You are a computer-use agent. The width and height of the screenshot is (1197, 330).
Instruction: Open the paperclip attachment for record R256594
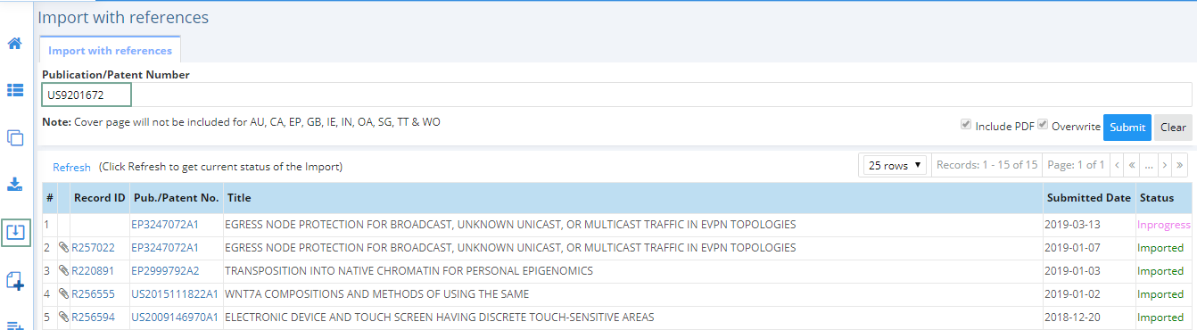[64, 318]
